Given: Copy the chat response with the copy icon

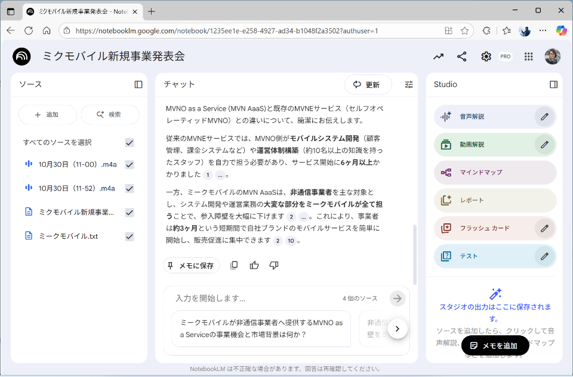Looking at the screenshot, I should click(x=234, y=266).
